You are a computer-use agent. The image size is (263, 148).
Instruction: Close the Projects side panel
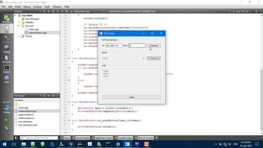tap(58, 11)
